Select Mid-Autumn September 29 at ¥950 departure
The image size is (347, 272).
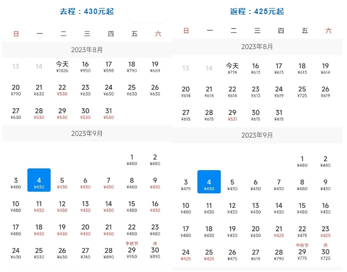click(132, 252)
